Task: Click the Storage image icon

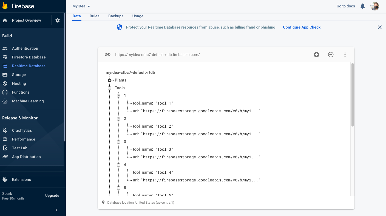Action: tap(5, 75)
